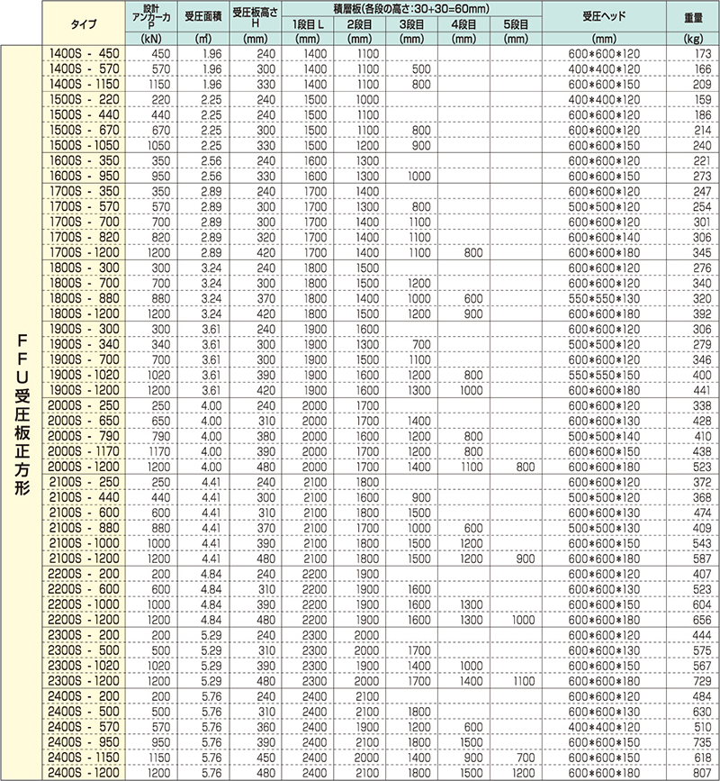Select area 4.00 in the 2000S - 250 row
Viewport: 720px width, 781px height.
pyautogui.click(x=211, y=405)
